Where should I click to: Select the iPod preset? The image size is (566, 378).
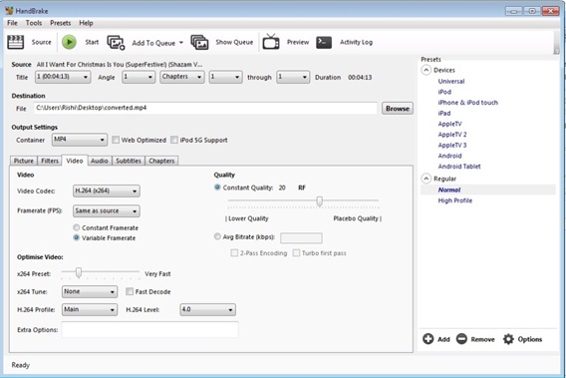(444, 92)
